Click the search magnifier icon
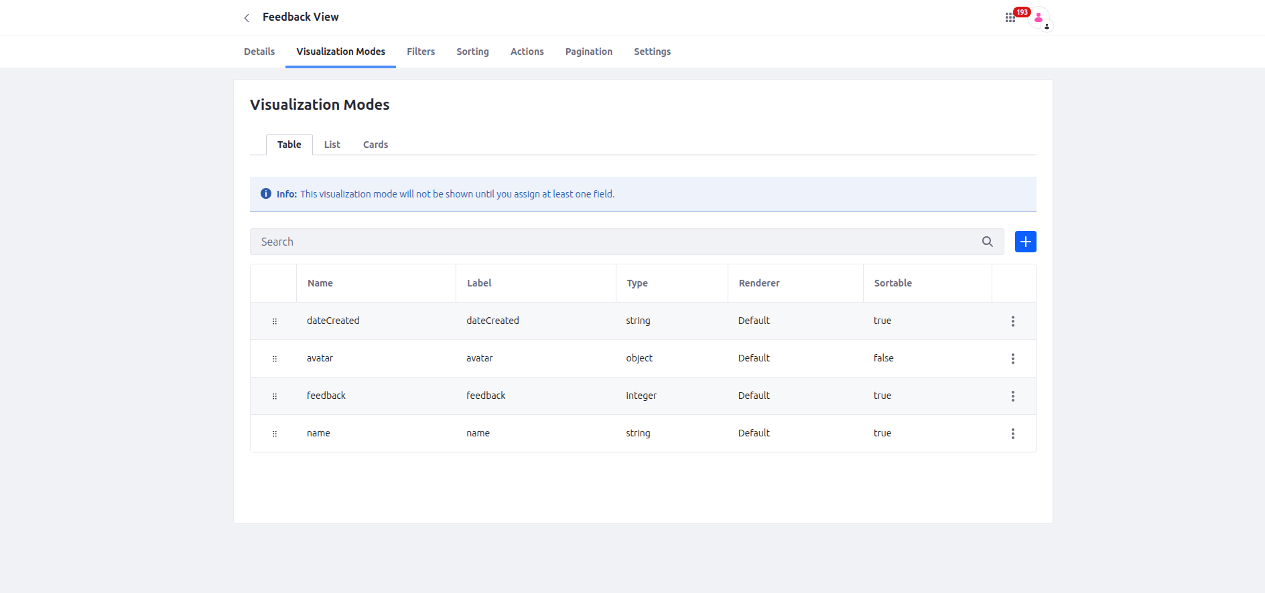 987,242
